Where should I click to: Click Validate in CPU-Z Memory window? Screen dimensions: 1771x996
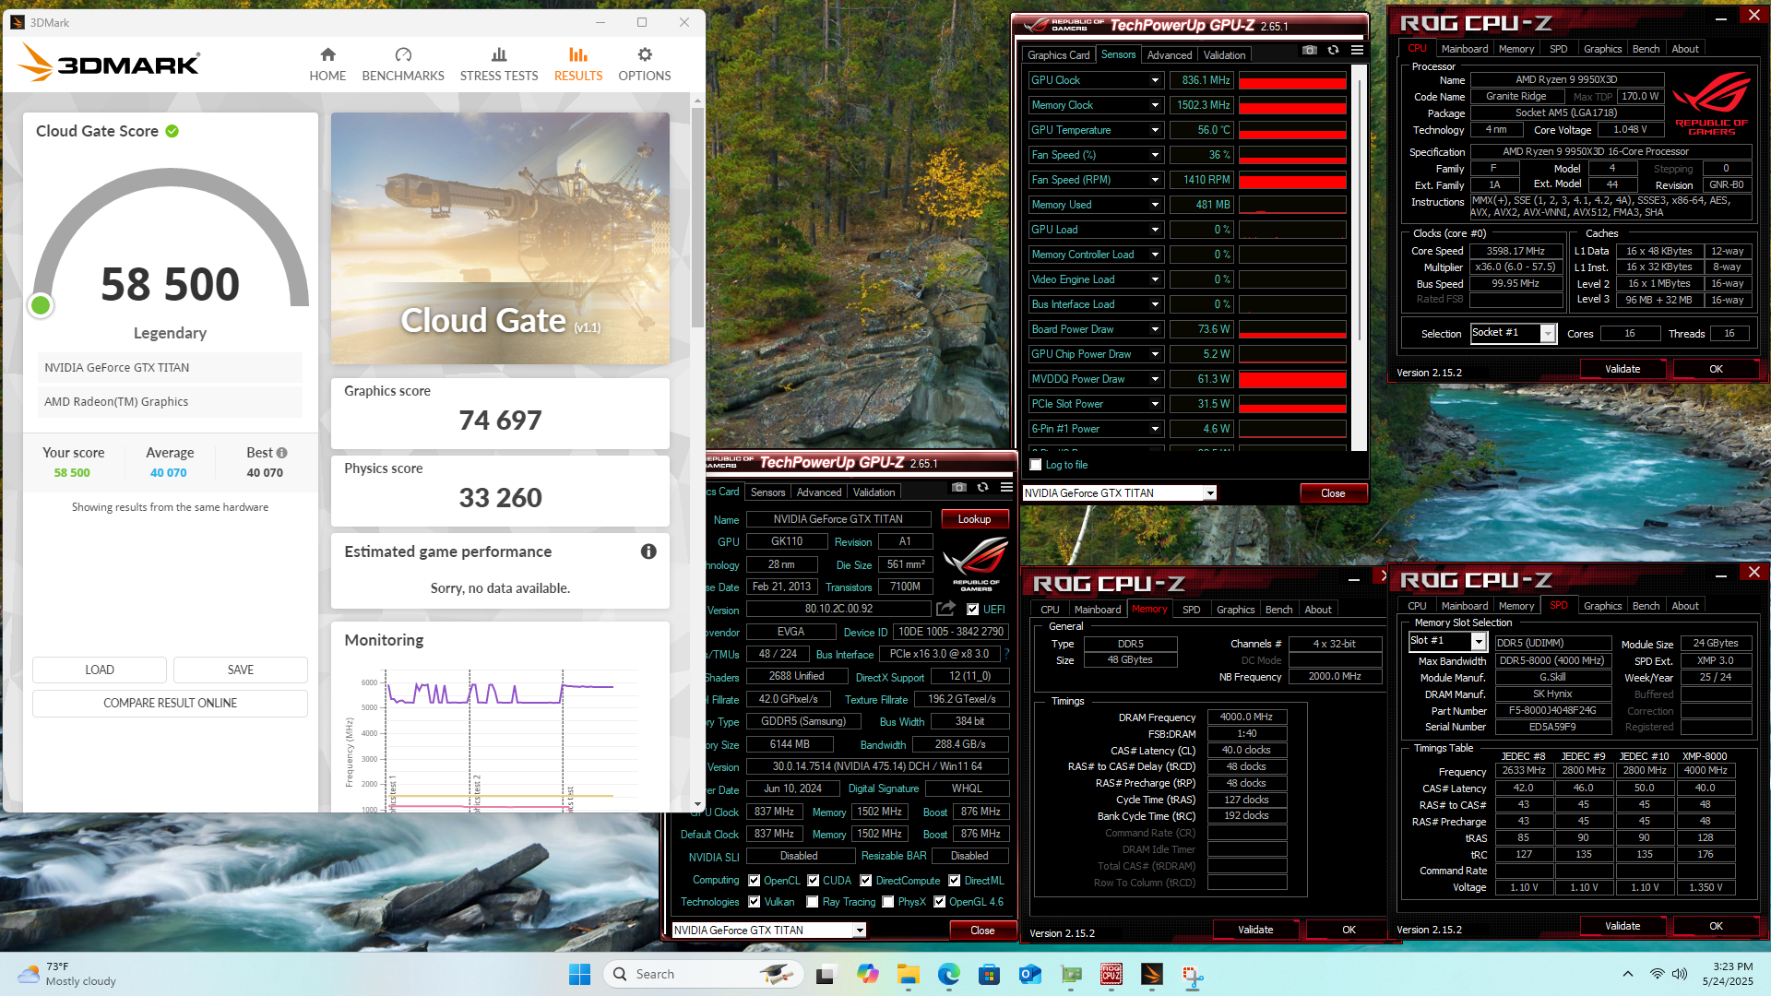[1255, 930]
